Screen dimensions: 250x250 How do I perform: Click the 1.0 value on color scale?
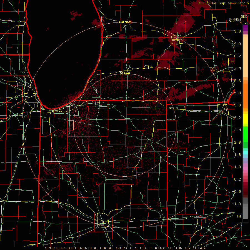pos(237,167)
